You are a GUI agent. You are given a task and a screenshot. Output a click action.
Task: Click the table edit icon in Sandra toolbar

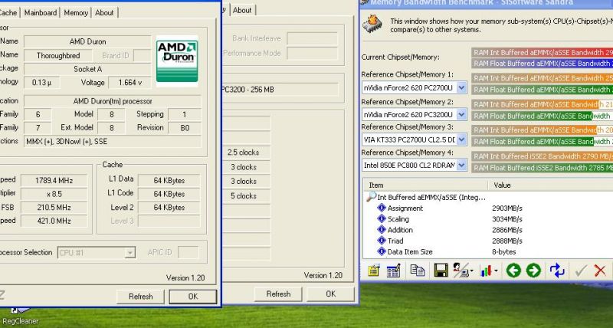point(393,271)
